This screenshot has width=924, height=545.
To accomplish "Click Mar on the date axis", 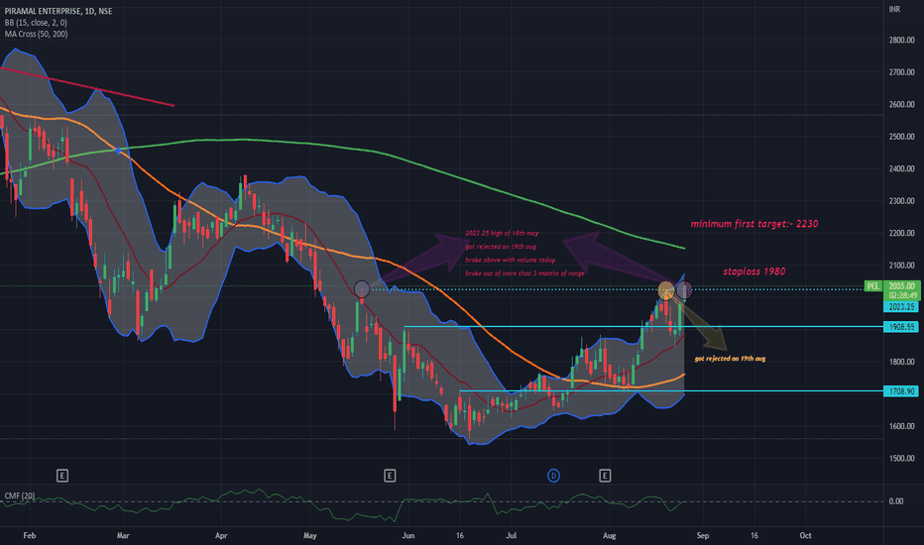I will coord(123,535).
